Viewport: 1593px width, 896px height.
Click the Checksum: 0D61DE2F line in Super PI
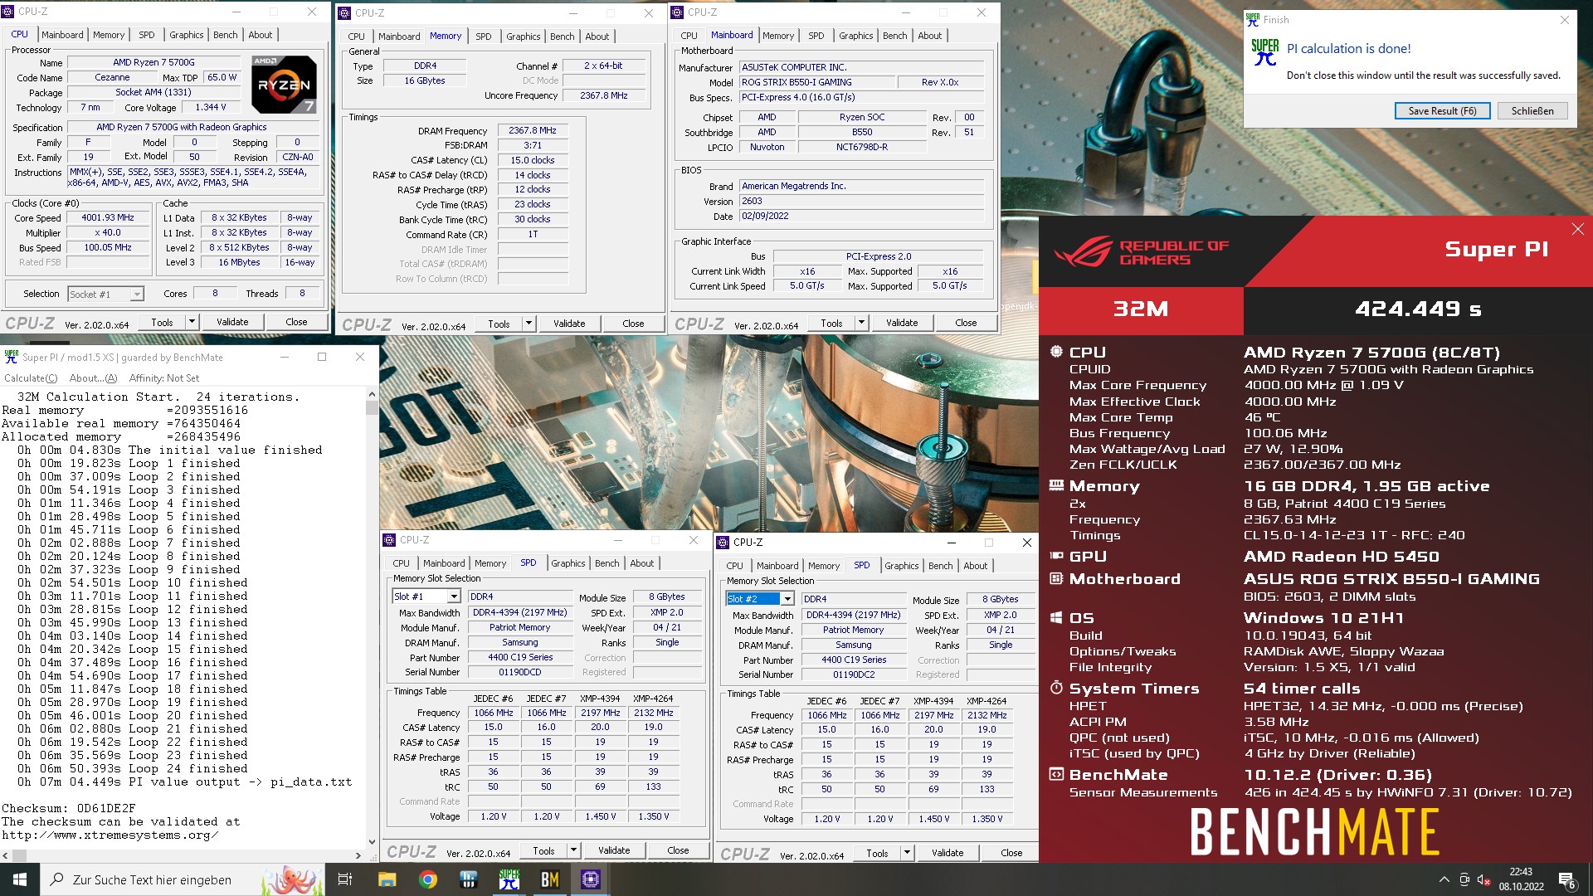pos(69,808)
